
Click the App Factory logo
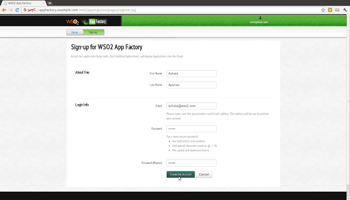94,22
